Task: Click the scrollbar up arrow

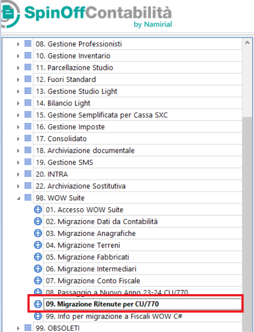Action: click(x=247, y=43)
